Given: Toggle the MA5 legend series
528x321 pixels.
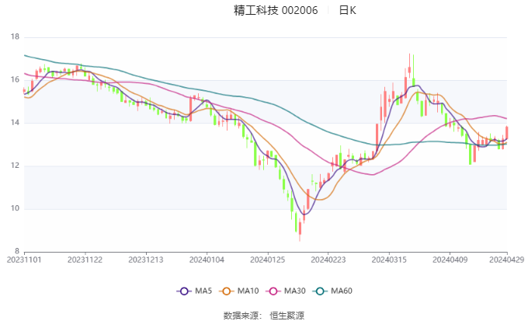Looking at the screenshot, I should pos(194,291).
